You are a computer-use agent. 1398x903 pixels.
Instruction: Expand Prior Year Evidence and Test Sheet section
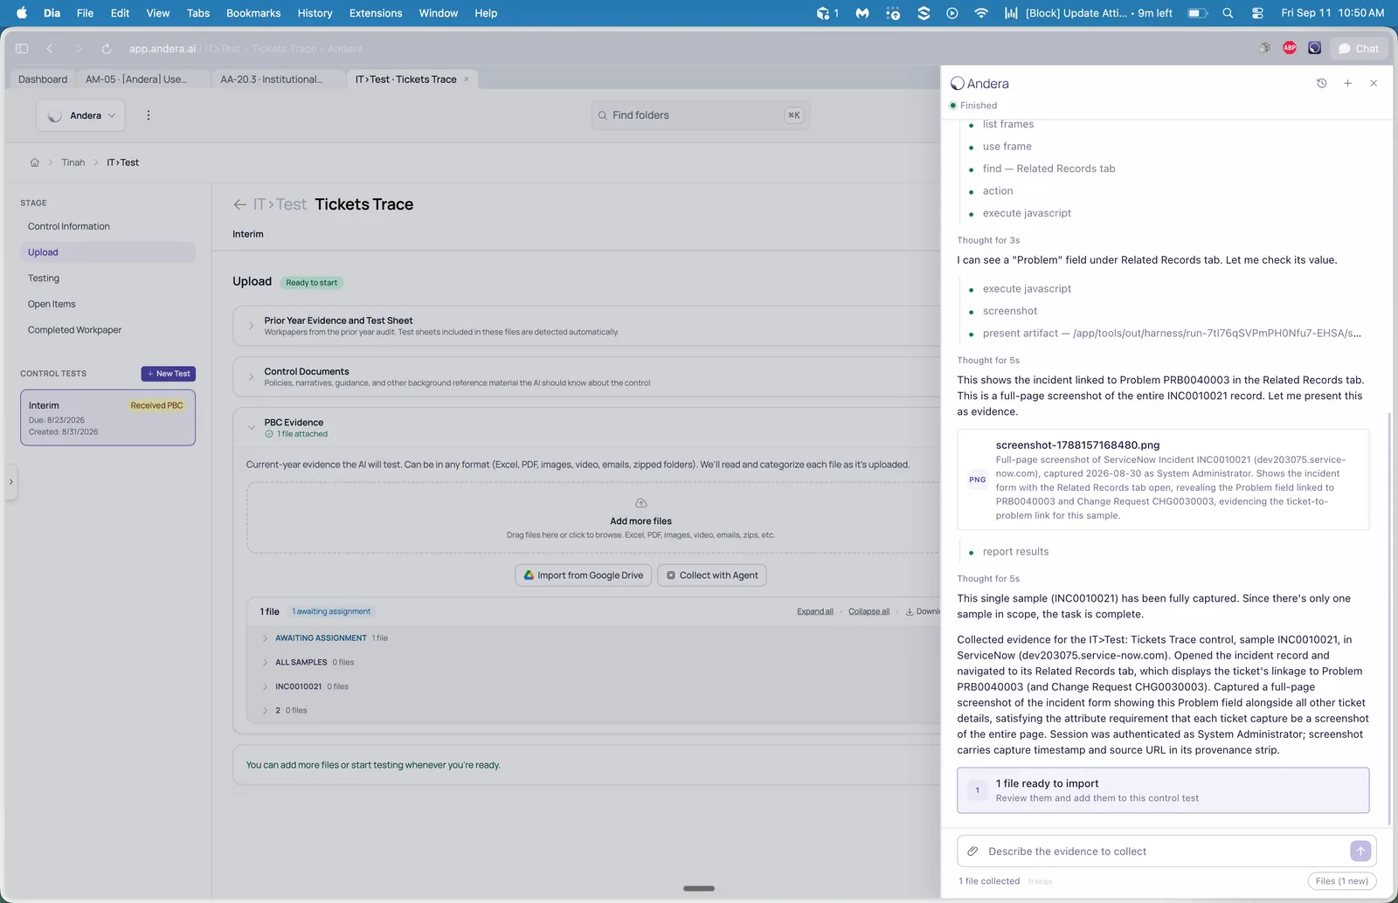[x=252, y=326]
